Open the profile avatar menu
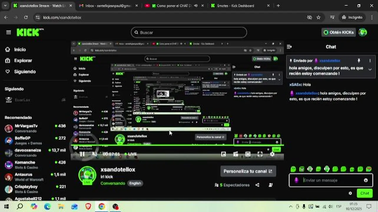This screenshot has height=212, width=378. click(363, 32)
